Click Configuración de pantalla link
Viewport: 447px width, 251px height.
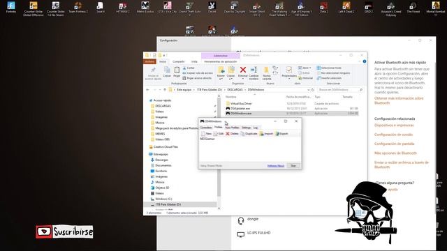click(x=394, y=144)
